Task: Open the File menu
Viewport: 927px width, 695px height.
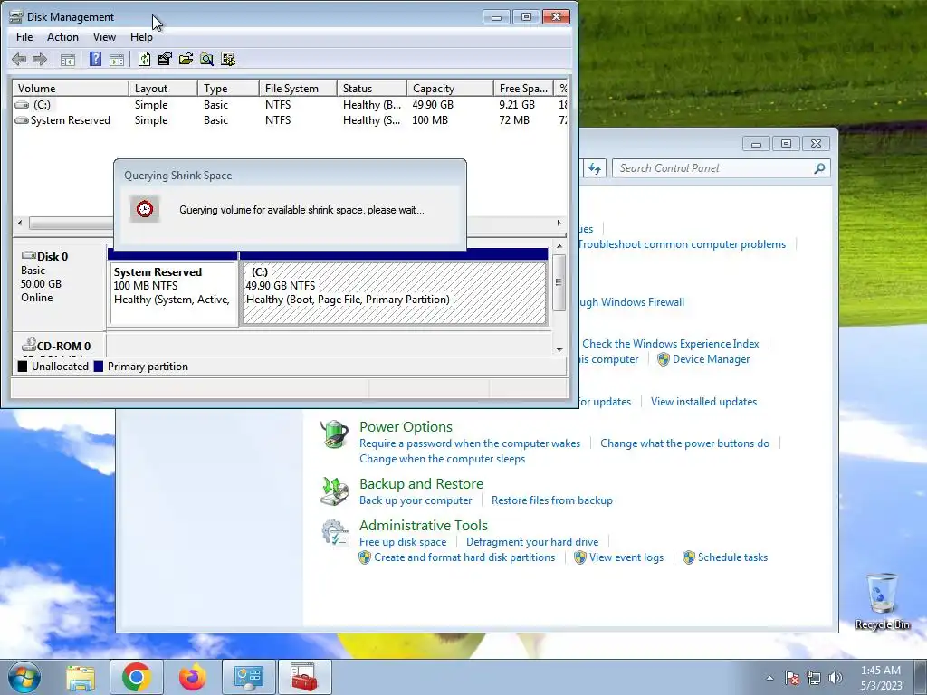Action: pos(24,36)
